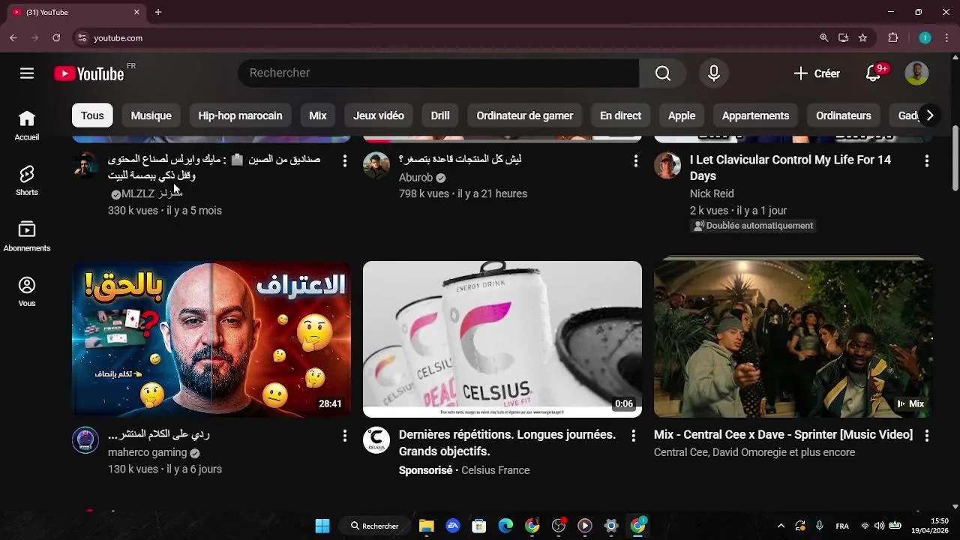Play the Central Cee x Dave Sprinter thumbnail
Image resolution: width=960 pixels, height=540 pixels.
pos(793,339)
